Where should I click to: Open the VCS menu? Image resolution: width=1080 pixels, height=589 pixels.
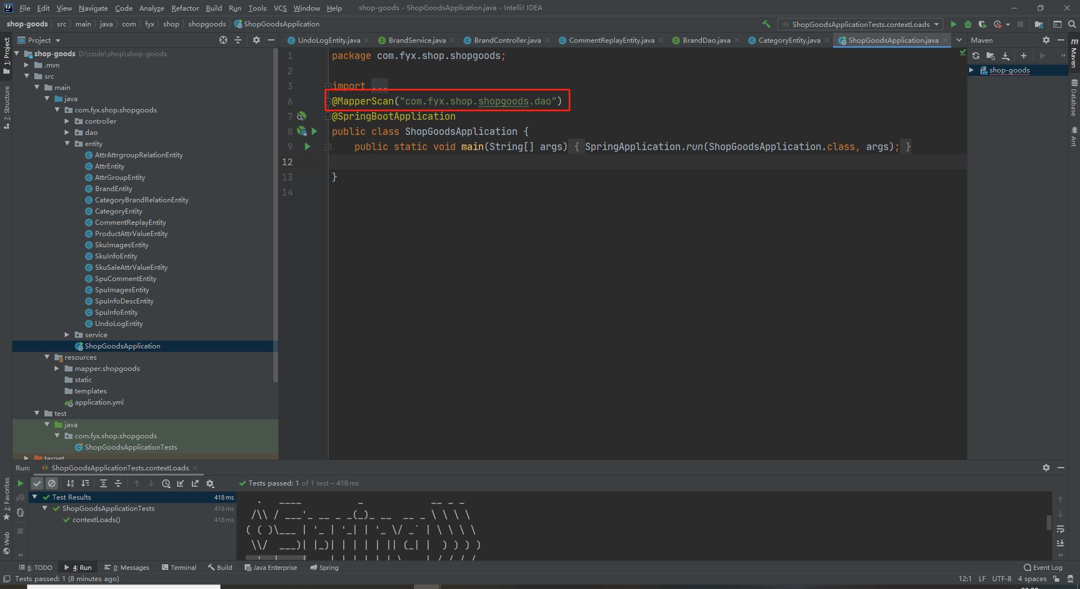tap(280, 8)
